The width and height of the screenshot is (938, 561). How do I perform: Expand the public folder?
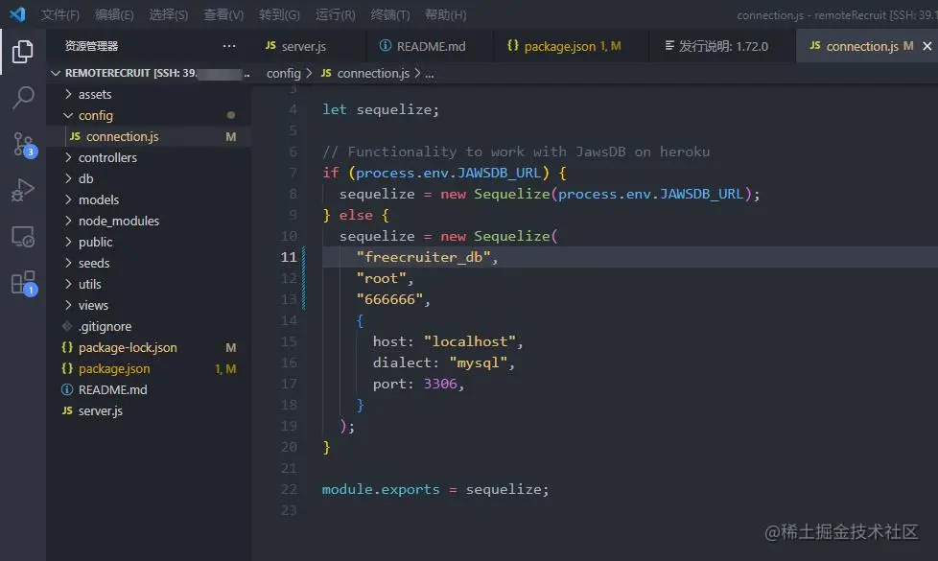tap(68, 242)
